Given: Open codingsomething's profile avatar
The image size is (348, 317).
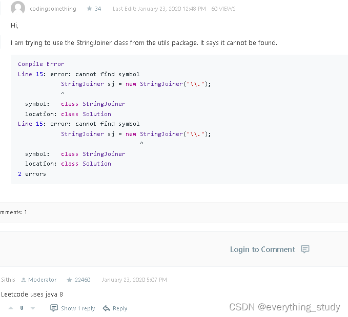Looking at the screenshot, I should click(x=18, y=8).
